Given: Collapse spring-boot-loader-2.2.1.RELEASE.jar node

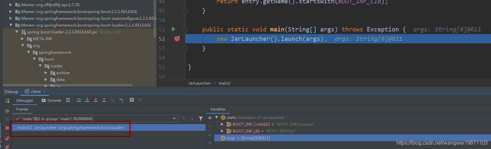Looking at the screenshot, I should click(x=17, y=32).
